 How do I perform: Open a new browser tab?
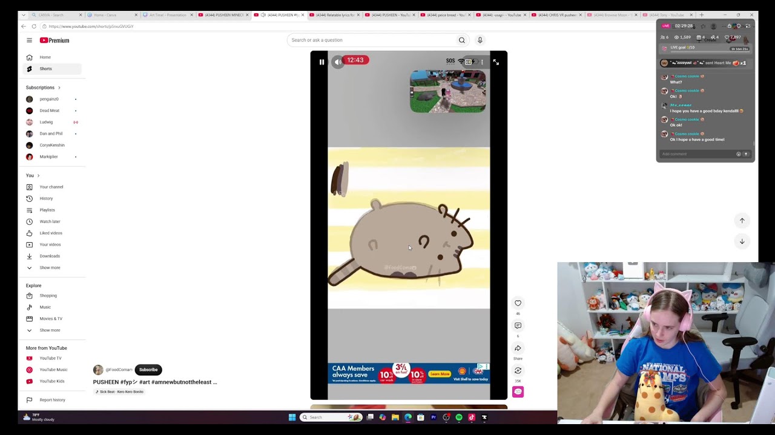(701, 14)
